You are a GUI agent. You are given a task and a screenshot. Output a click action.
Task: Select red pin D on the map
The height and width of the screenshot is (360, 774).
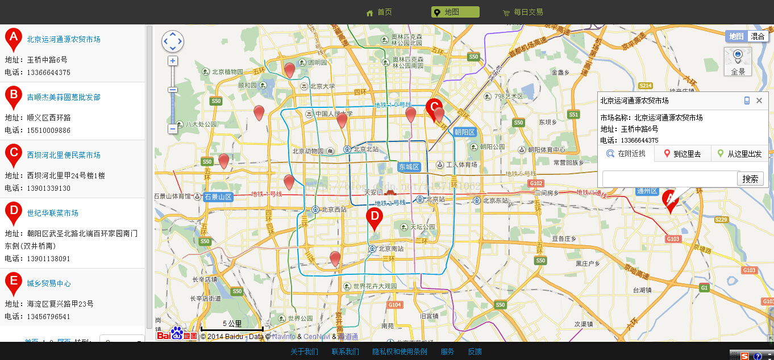(x=374, y=219)
